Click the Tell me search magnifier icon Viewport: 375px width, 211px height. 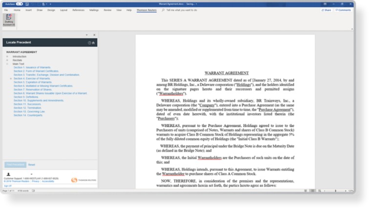(x=163, y=10)
